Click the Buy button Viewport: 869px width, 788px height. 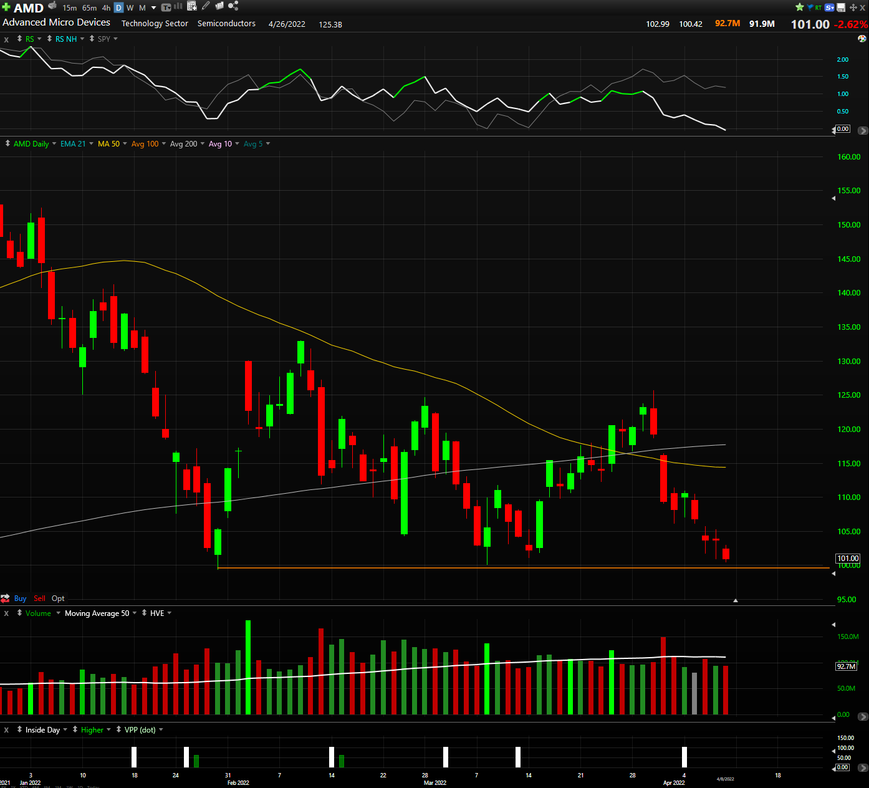click(21, 598)
